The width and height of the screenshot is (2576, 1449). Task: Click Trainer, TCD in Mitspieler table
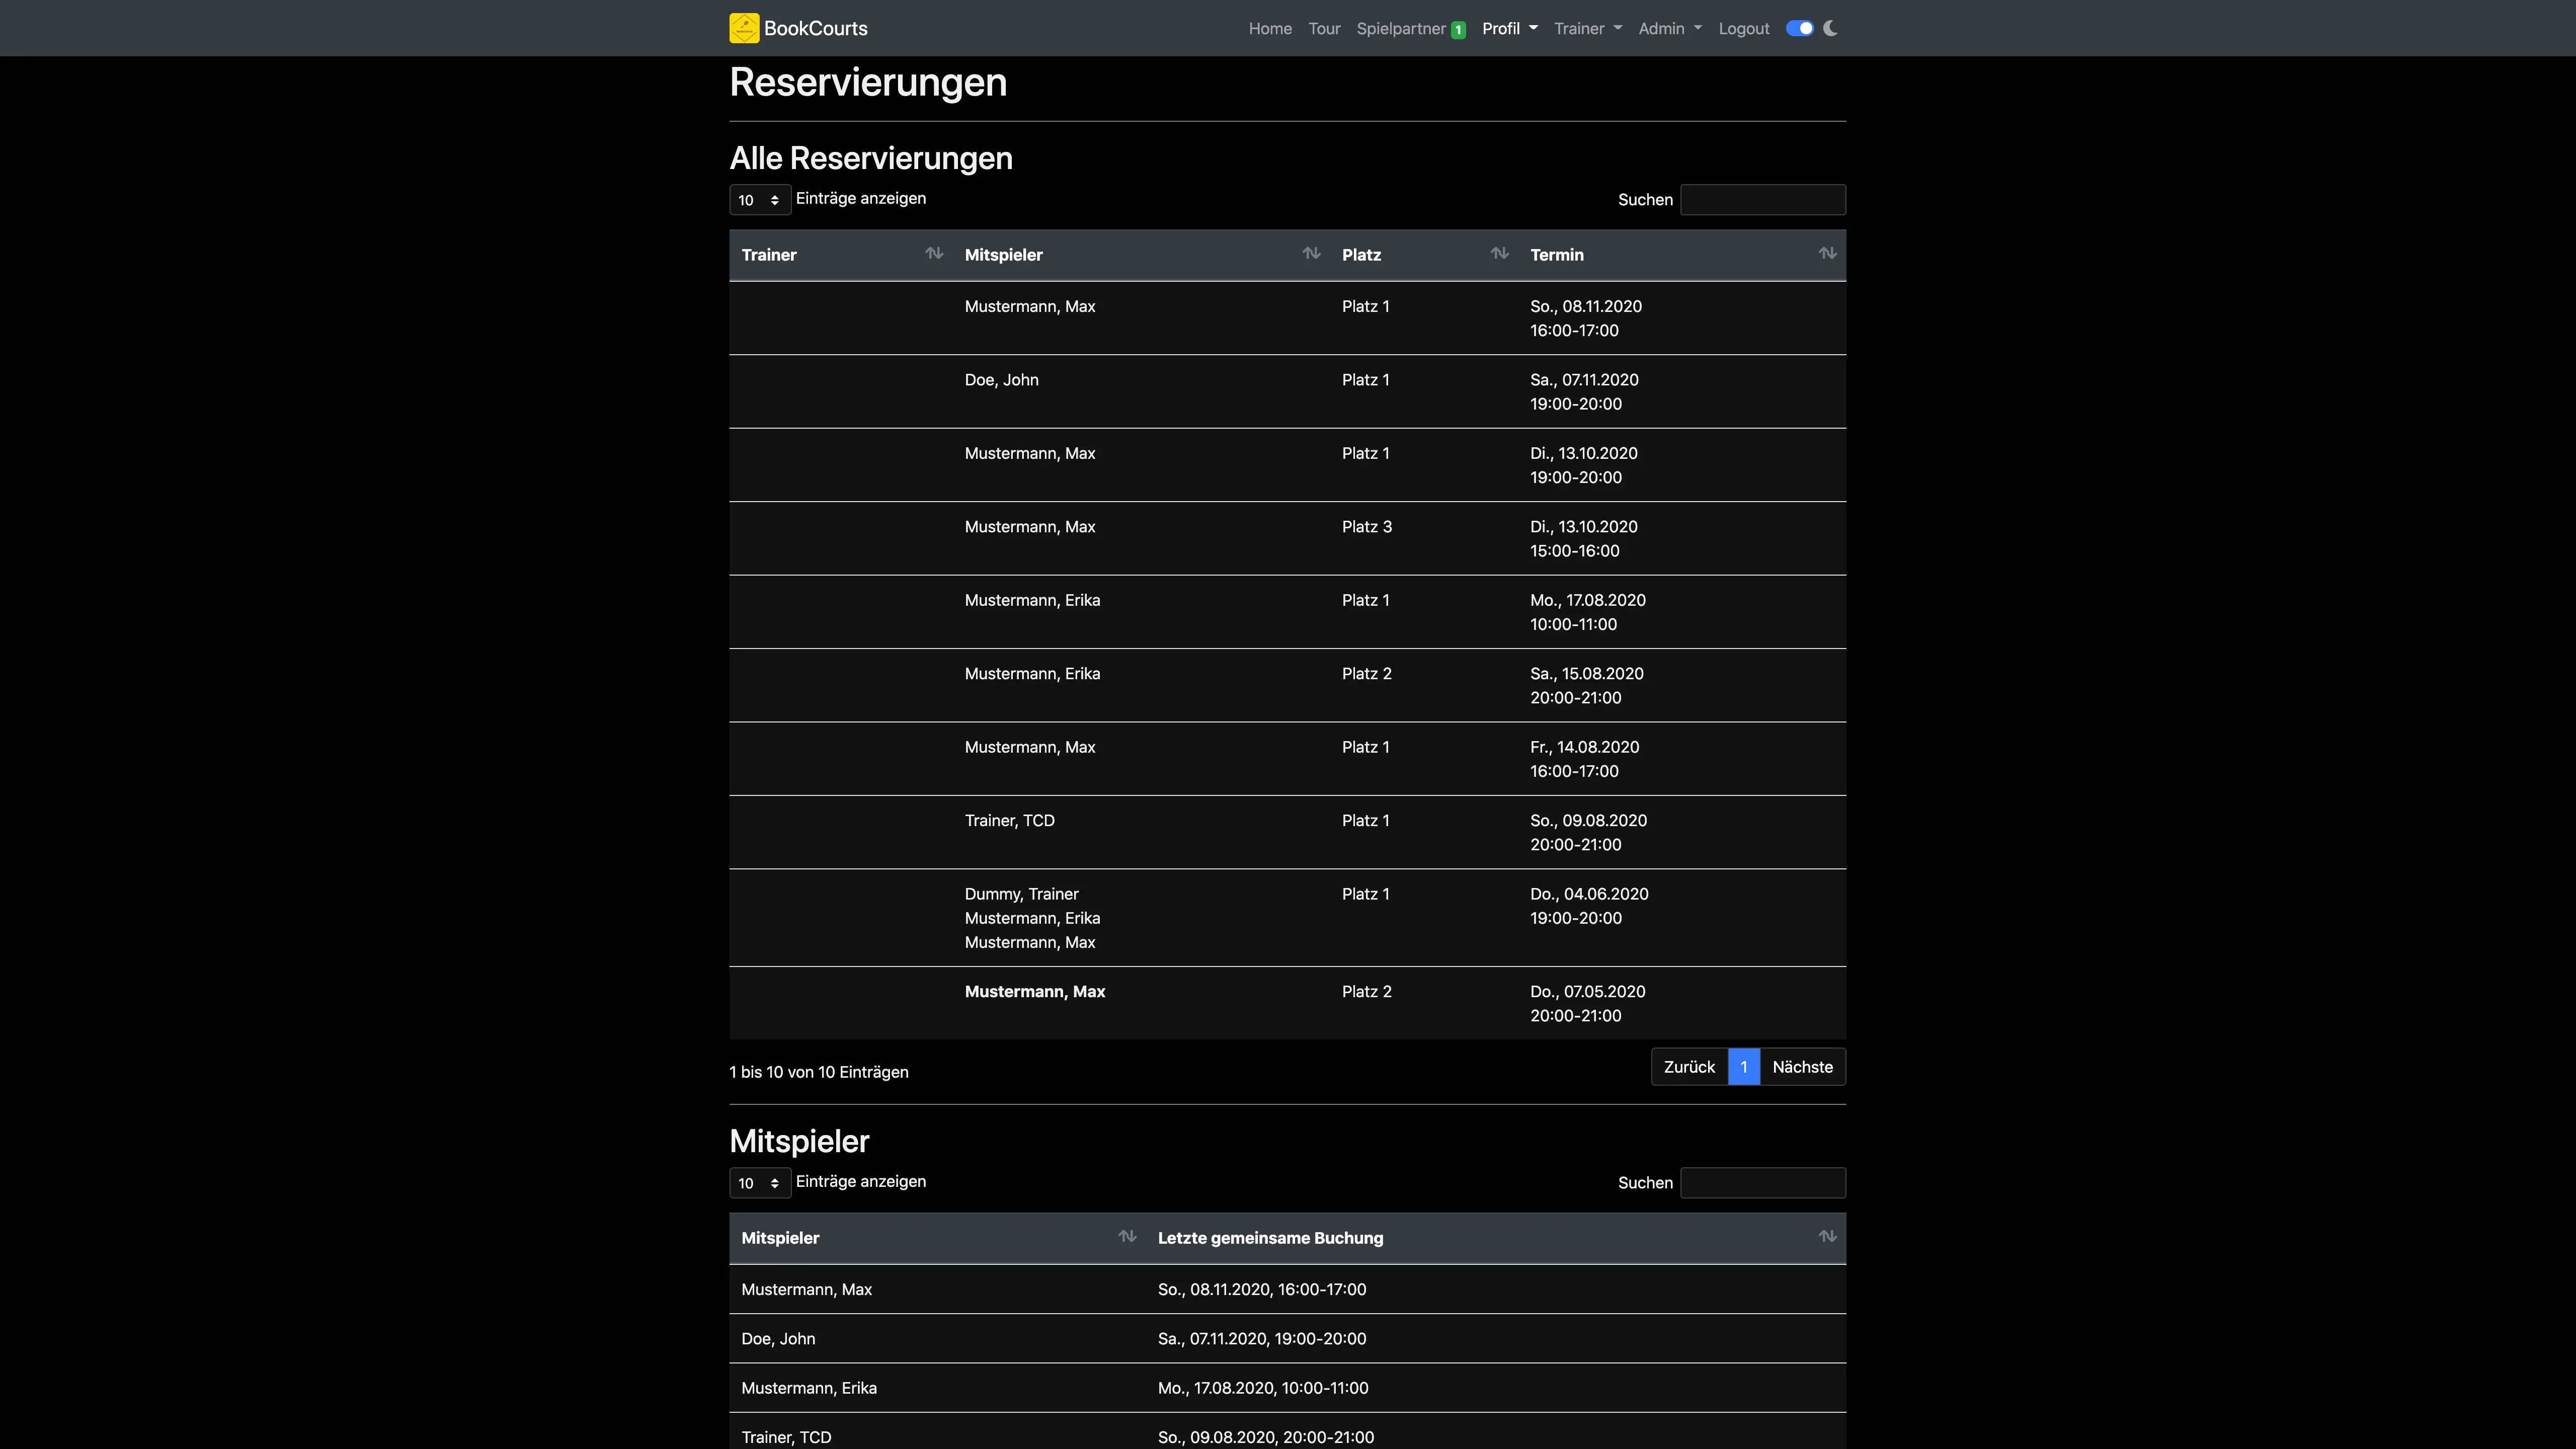786,1437
